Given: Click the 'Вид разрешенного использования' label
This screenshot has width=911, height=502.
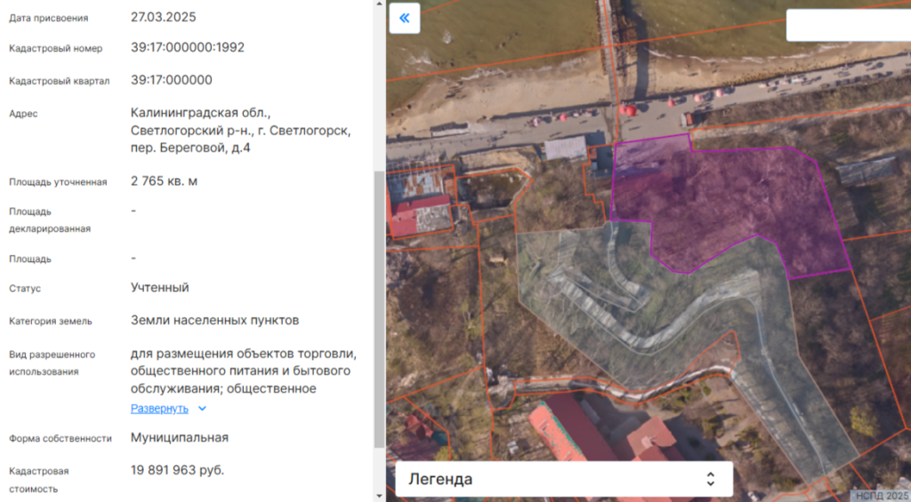Looking at the screenshot, I should click(52, 363).
